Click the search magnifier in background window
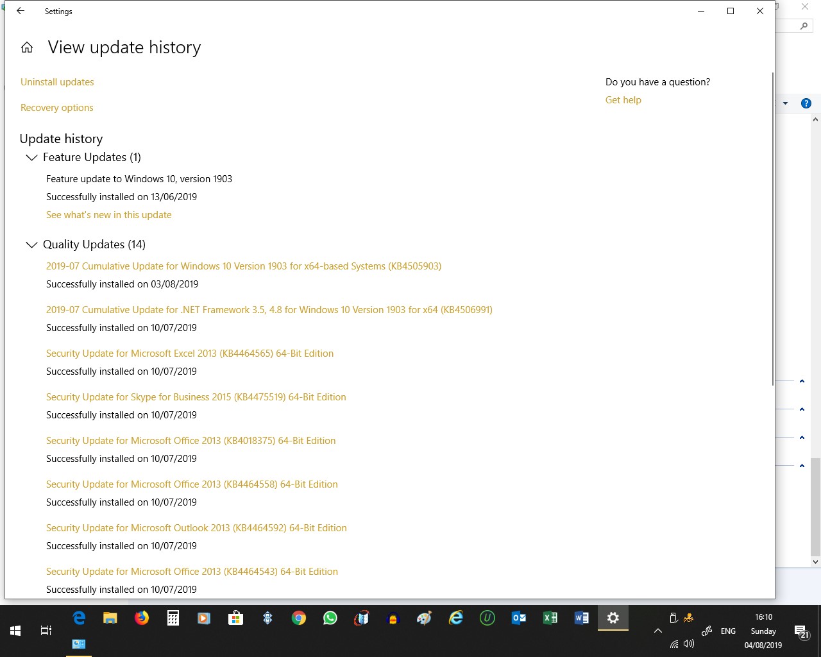The height and width of the screenshot is (657, 821). pos(804,26)
